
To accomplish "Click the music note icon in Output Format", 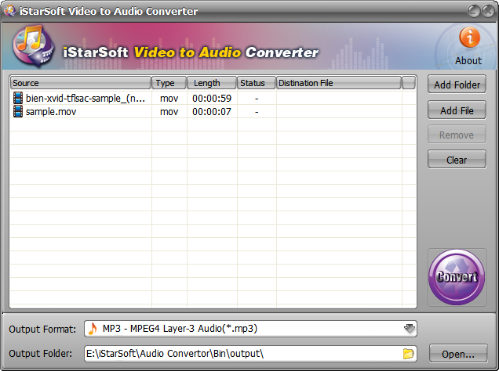I will pos(93,329).
